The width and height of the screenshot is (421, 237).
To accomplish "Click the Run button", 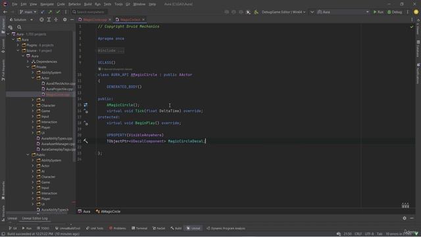I will click(378, 12).
